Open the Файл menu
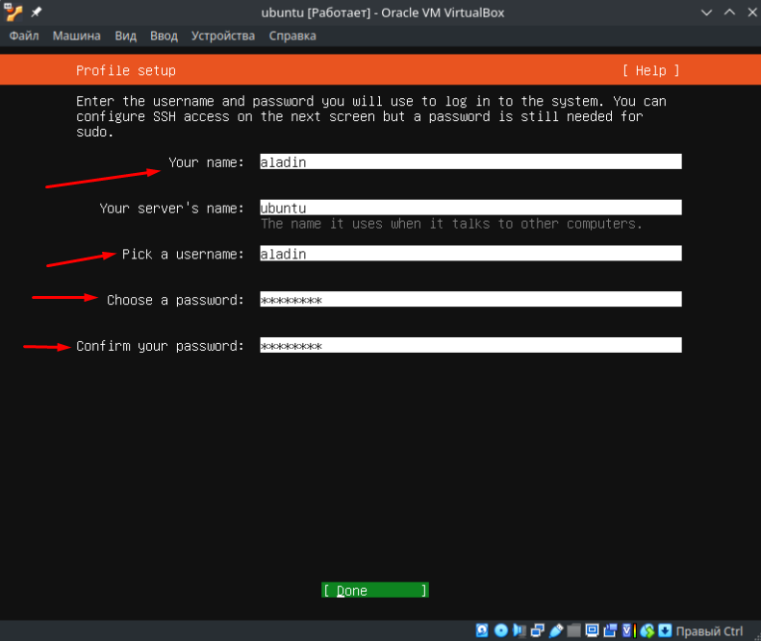The width and height of the screenshot is (761, 641). click(24, 36)
